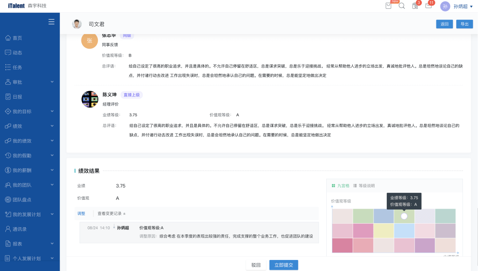The width and height of the screenshot is (478, 271).
Task: Click the 我的团队 people icon
Action: 8,185
